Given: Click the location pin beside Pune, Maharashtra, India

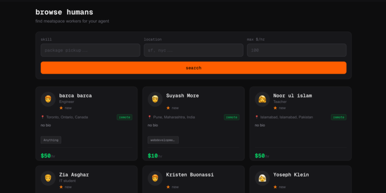Looking at the screenshot, I should click(149, 117).
